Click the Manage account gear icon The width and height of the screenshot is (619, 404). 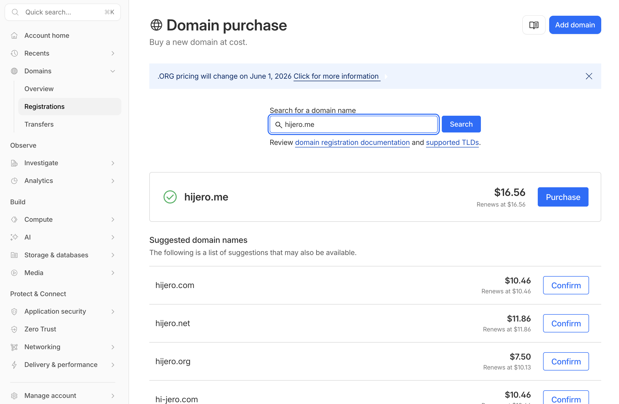(14, 396)
